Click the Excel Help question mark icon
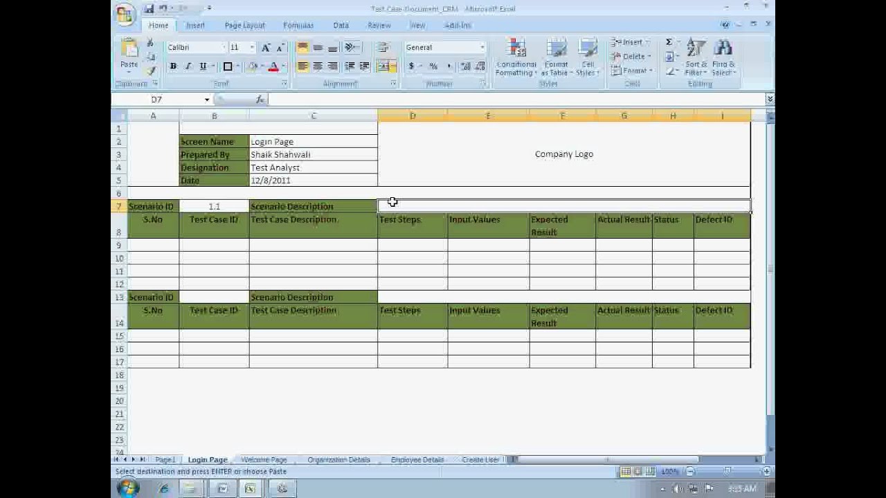This screenshot has width=886, height=498. (725, 25)
